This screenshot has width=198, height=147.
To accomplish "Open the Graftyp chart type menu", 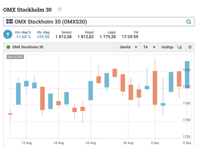I will (171, 47).
